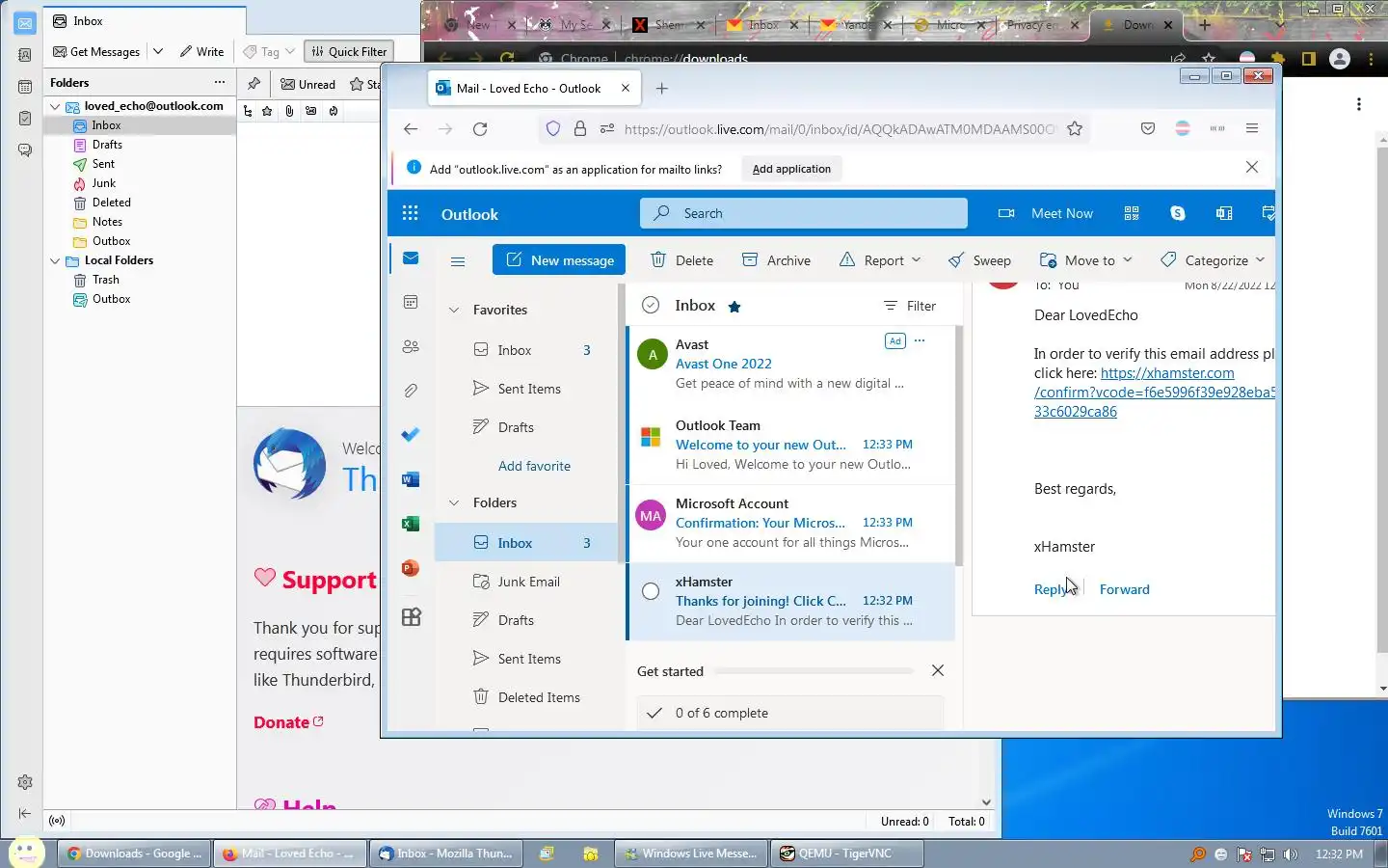Screen dimensions: 1388x868
Task: Reload the Outlook page in Firefox
Action: click(x=480, y=128)
